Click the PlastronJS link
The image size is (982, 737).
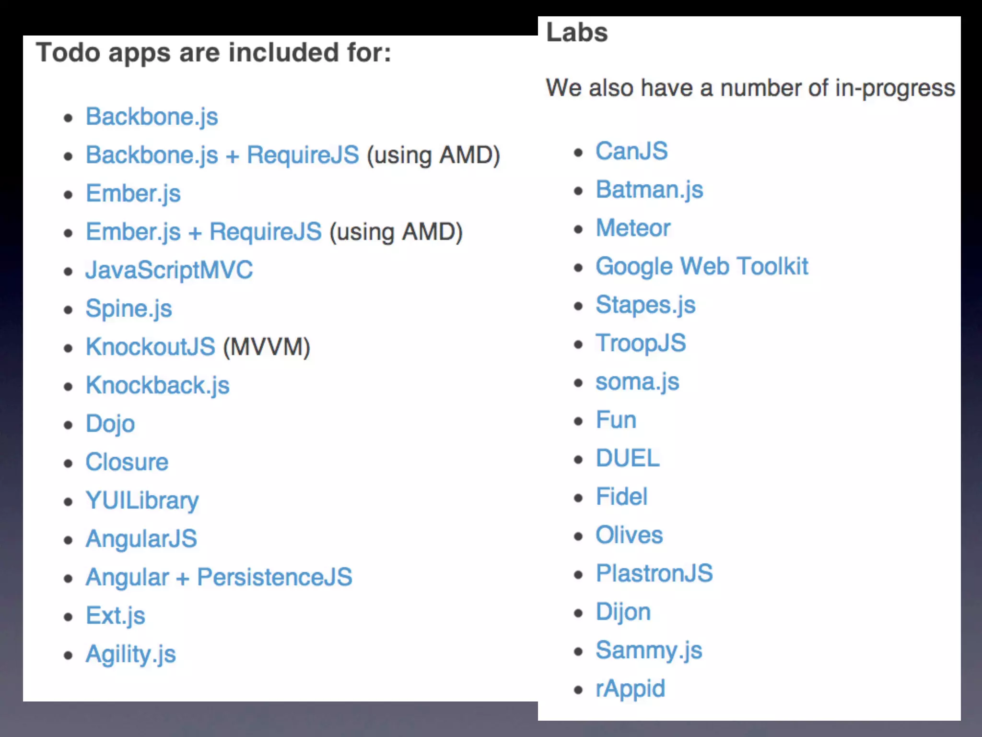click(x=654, y=573)
